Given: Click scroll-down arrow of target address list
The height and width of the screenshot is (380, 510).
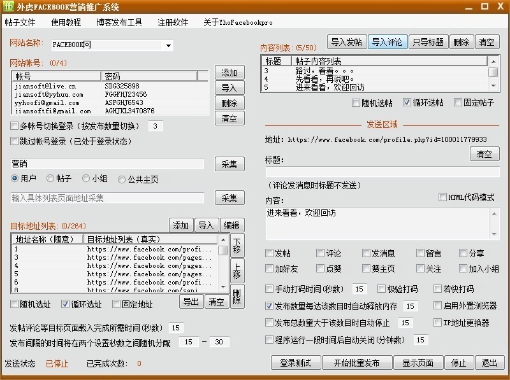Looking at the screenshot, I should (x=223, y=287).
